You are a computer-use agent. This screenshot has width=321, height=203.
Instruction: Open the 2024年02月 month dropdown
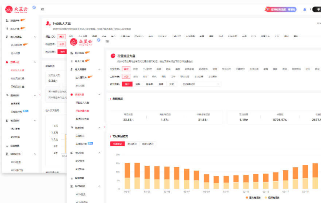click(201, 84)
